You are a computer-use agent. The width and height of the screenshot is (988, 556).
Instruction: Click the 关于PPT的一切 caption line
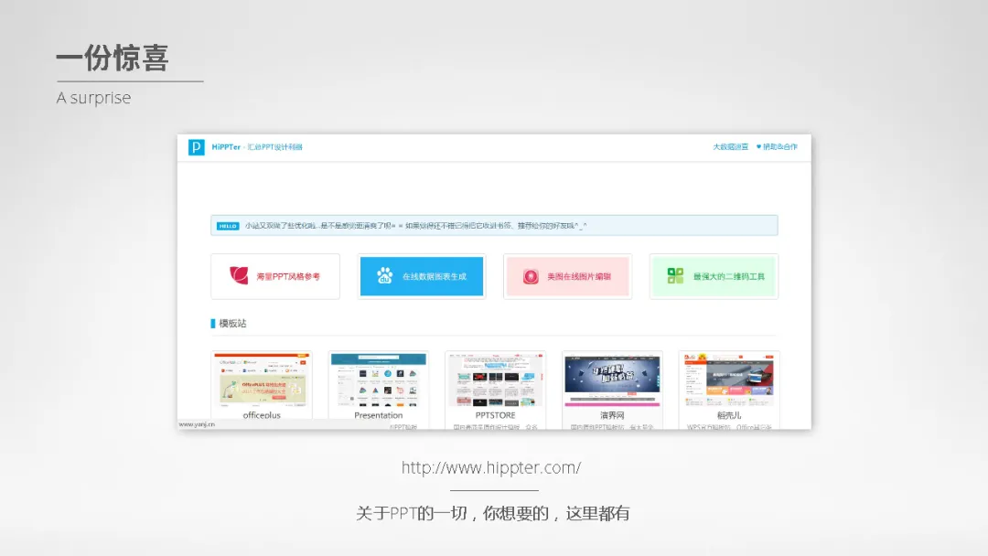point(493,513)
